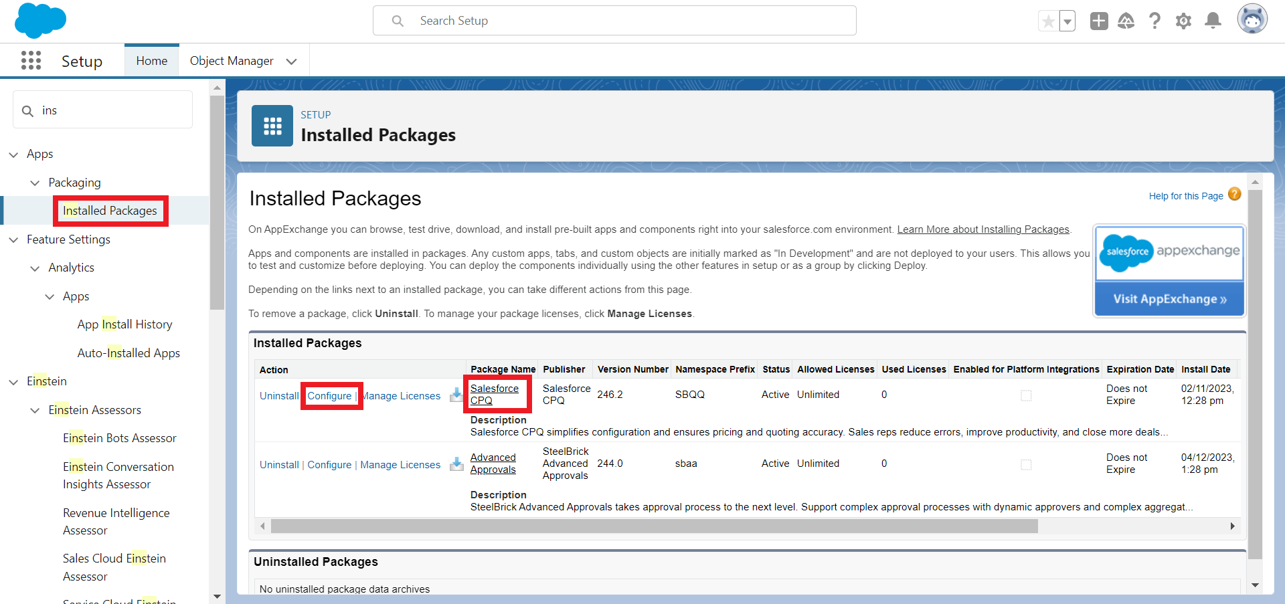The width and height of the screenshot is (1285, 604).
Task: Open the Object Manager dropdown chevron
Action: coord(291,62)
